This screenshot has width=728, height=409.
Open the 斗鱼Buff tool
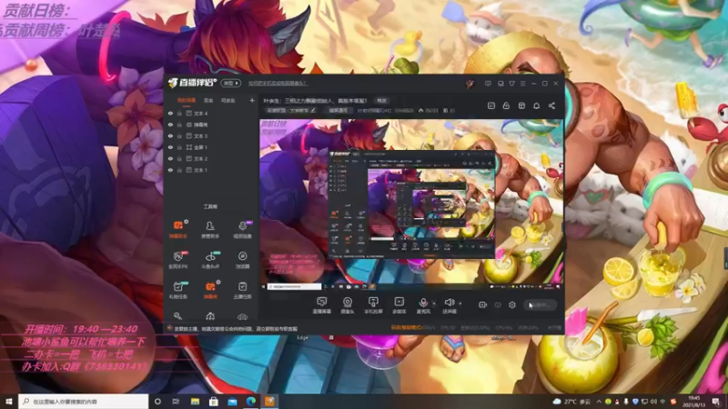tap(210, 260)
